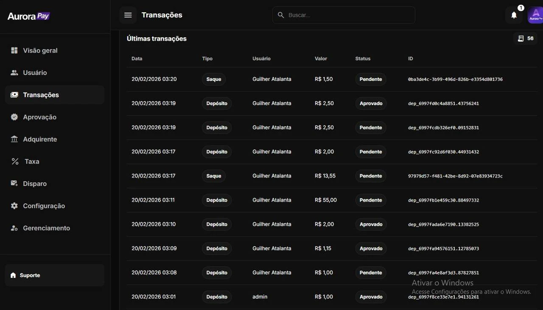Click the Gerenciamento icon in sidebar

pyautogui.click(x=14, y=228)
